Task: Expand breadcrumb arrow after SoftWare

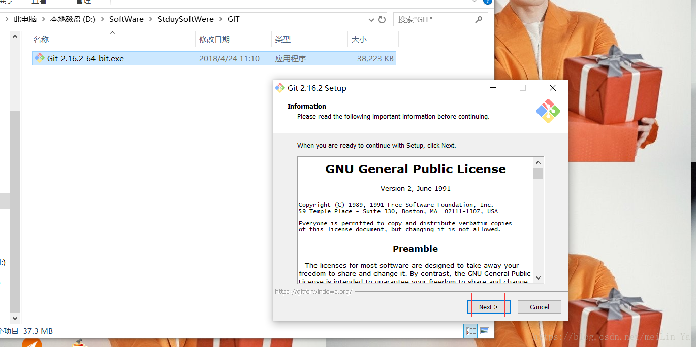Action: pyautogui.click(x=150, y=19)
